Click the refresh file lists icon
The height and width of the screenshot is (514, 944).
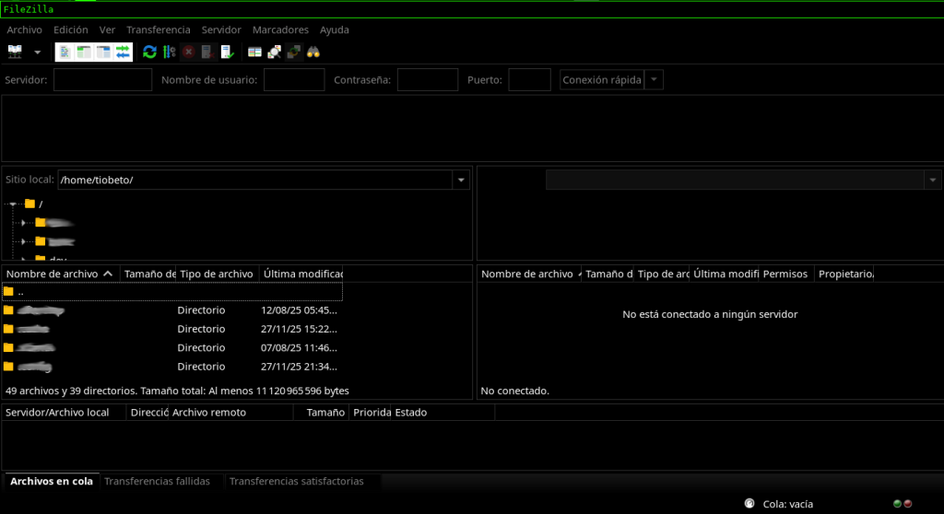click(149, 53)
